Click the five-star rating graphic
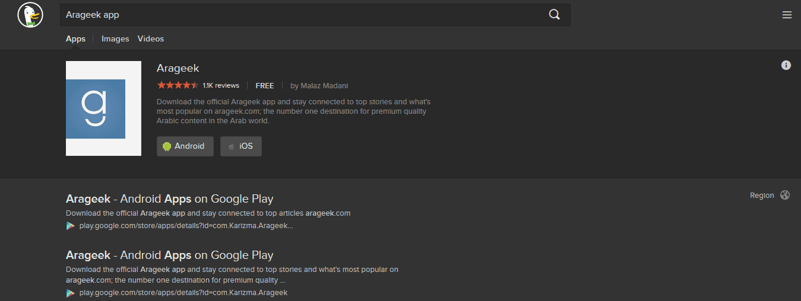 [178, 85]
